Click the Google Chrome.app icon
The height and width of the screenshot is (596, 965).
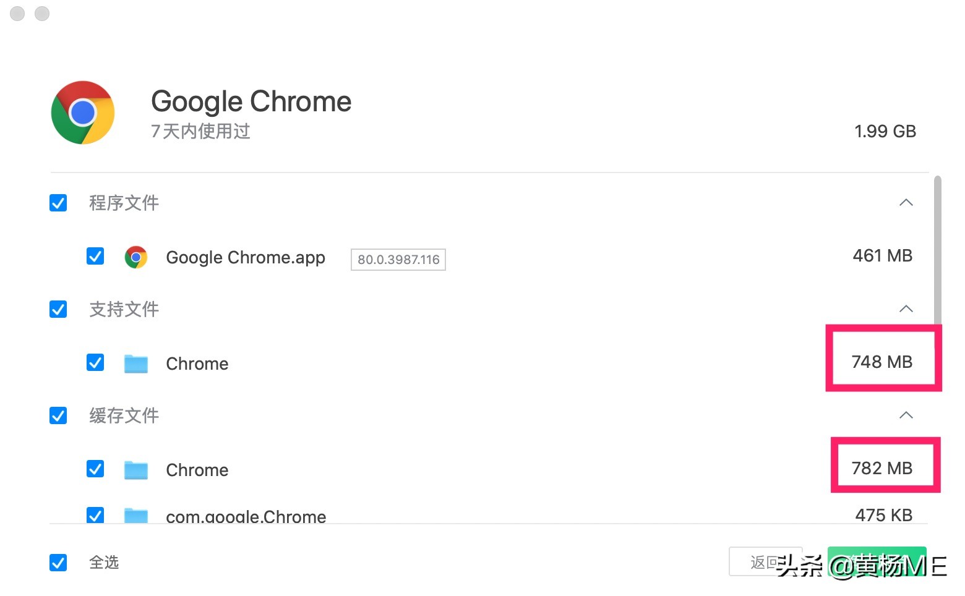(136, 257)
